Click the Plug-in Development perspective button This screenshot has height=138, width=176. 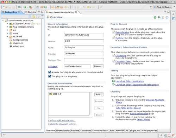[x=162, y=7]
